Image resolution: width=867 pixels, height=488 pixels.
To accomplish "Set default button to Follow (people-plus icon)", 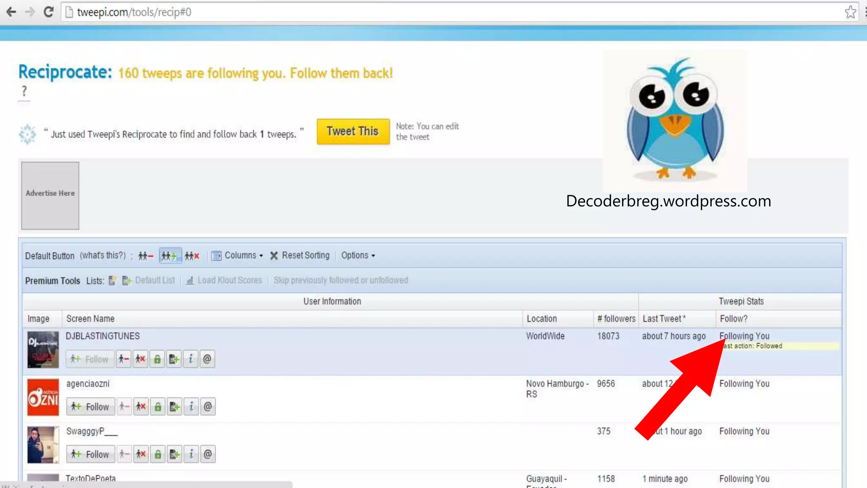I will click(x=170, y=256).
